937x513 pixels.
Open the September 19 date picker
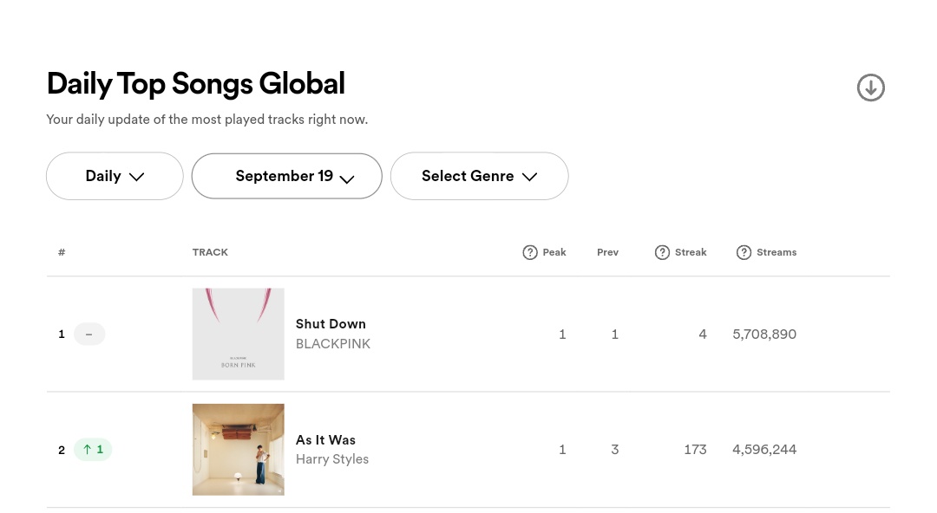(287, 176)
